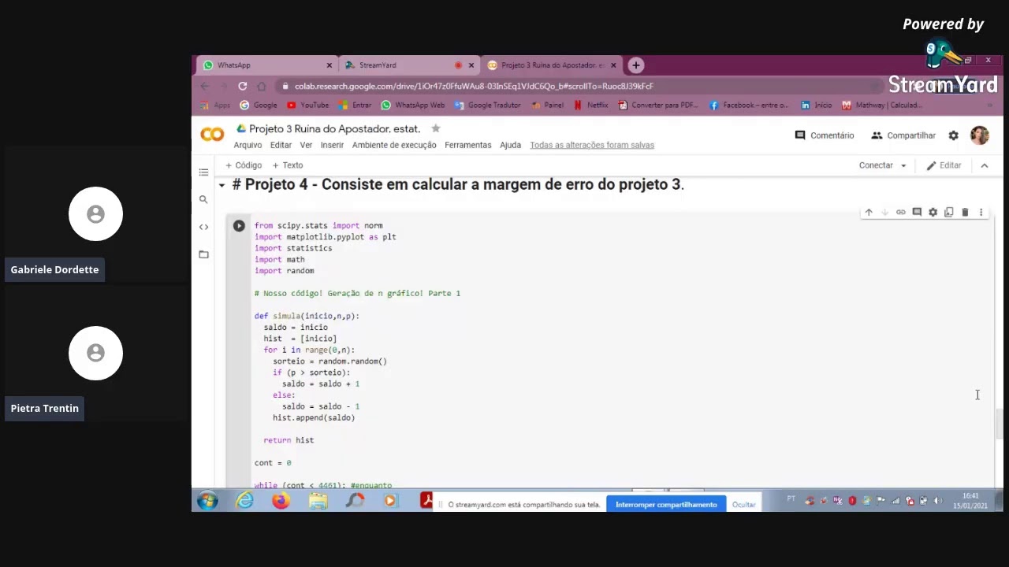Open cell settings gear in cell toolbar

pyautogui.click(x=933, y=213)
